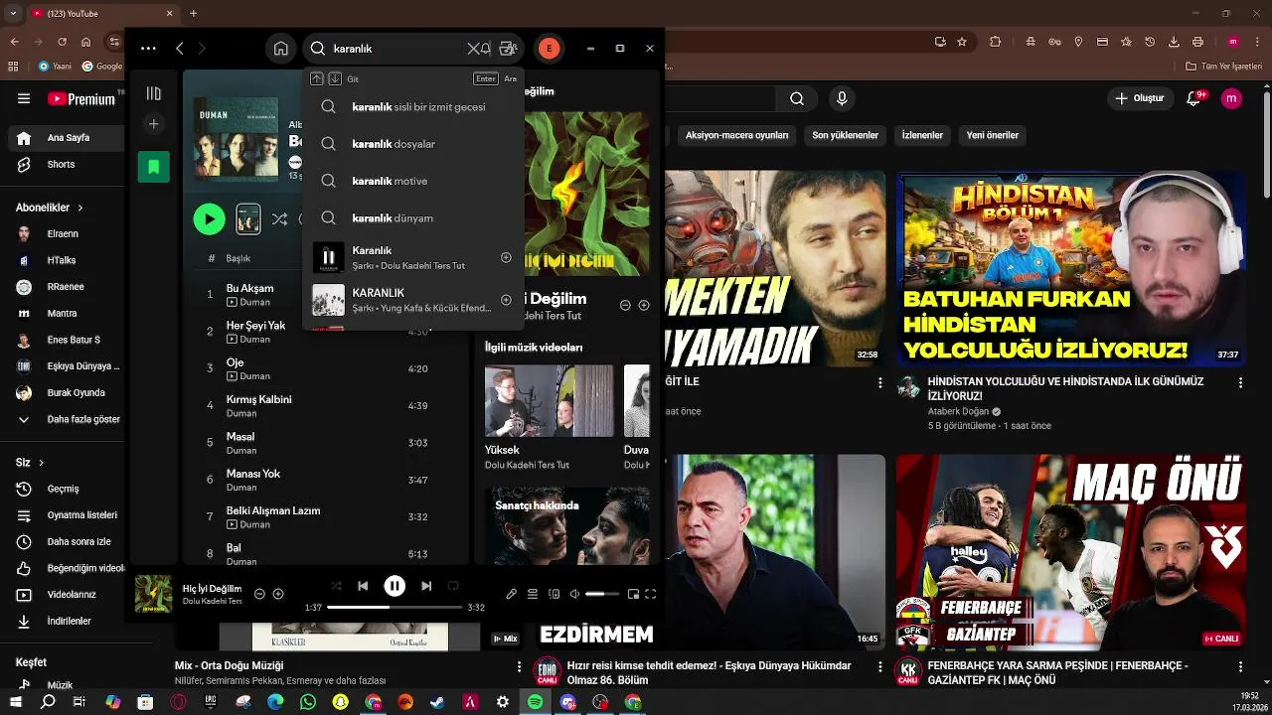This screenshot has height=715, width=1272.
Task: Add 'KARANLIK' Yung Kafa result to library
Action: coord(506,300)
